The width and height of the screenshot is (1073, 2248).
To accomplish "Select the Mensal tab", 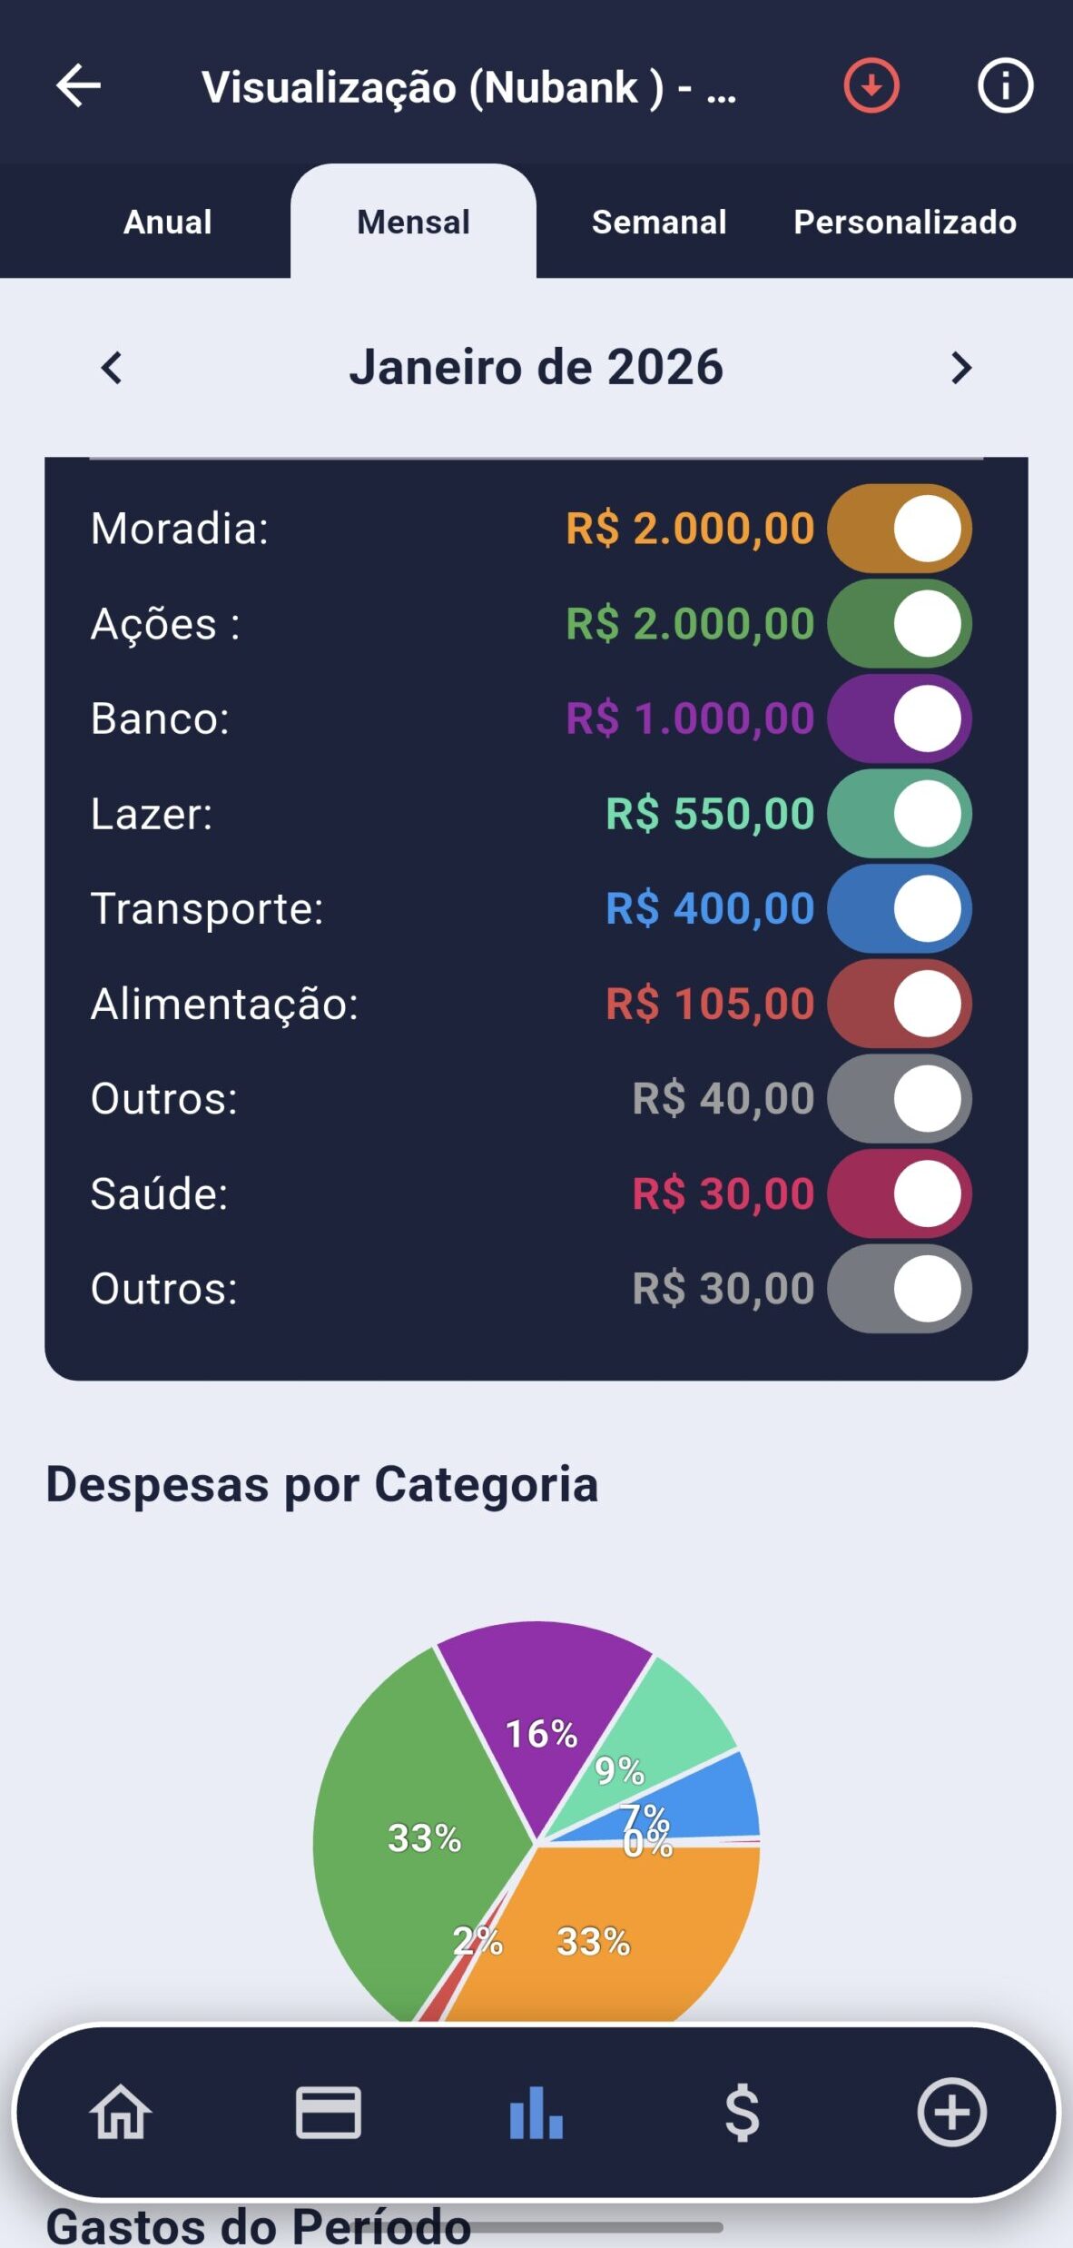I will (x=413, y=222).
